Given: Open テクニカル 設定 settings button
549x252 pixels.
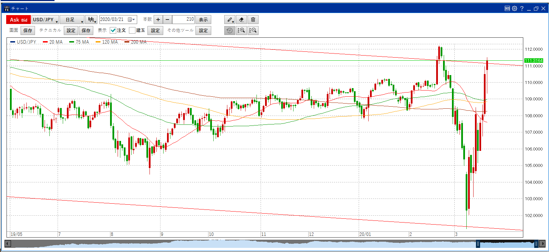Looking at the screenshot, I should pyautogui.click(x=71, y=31).
